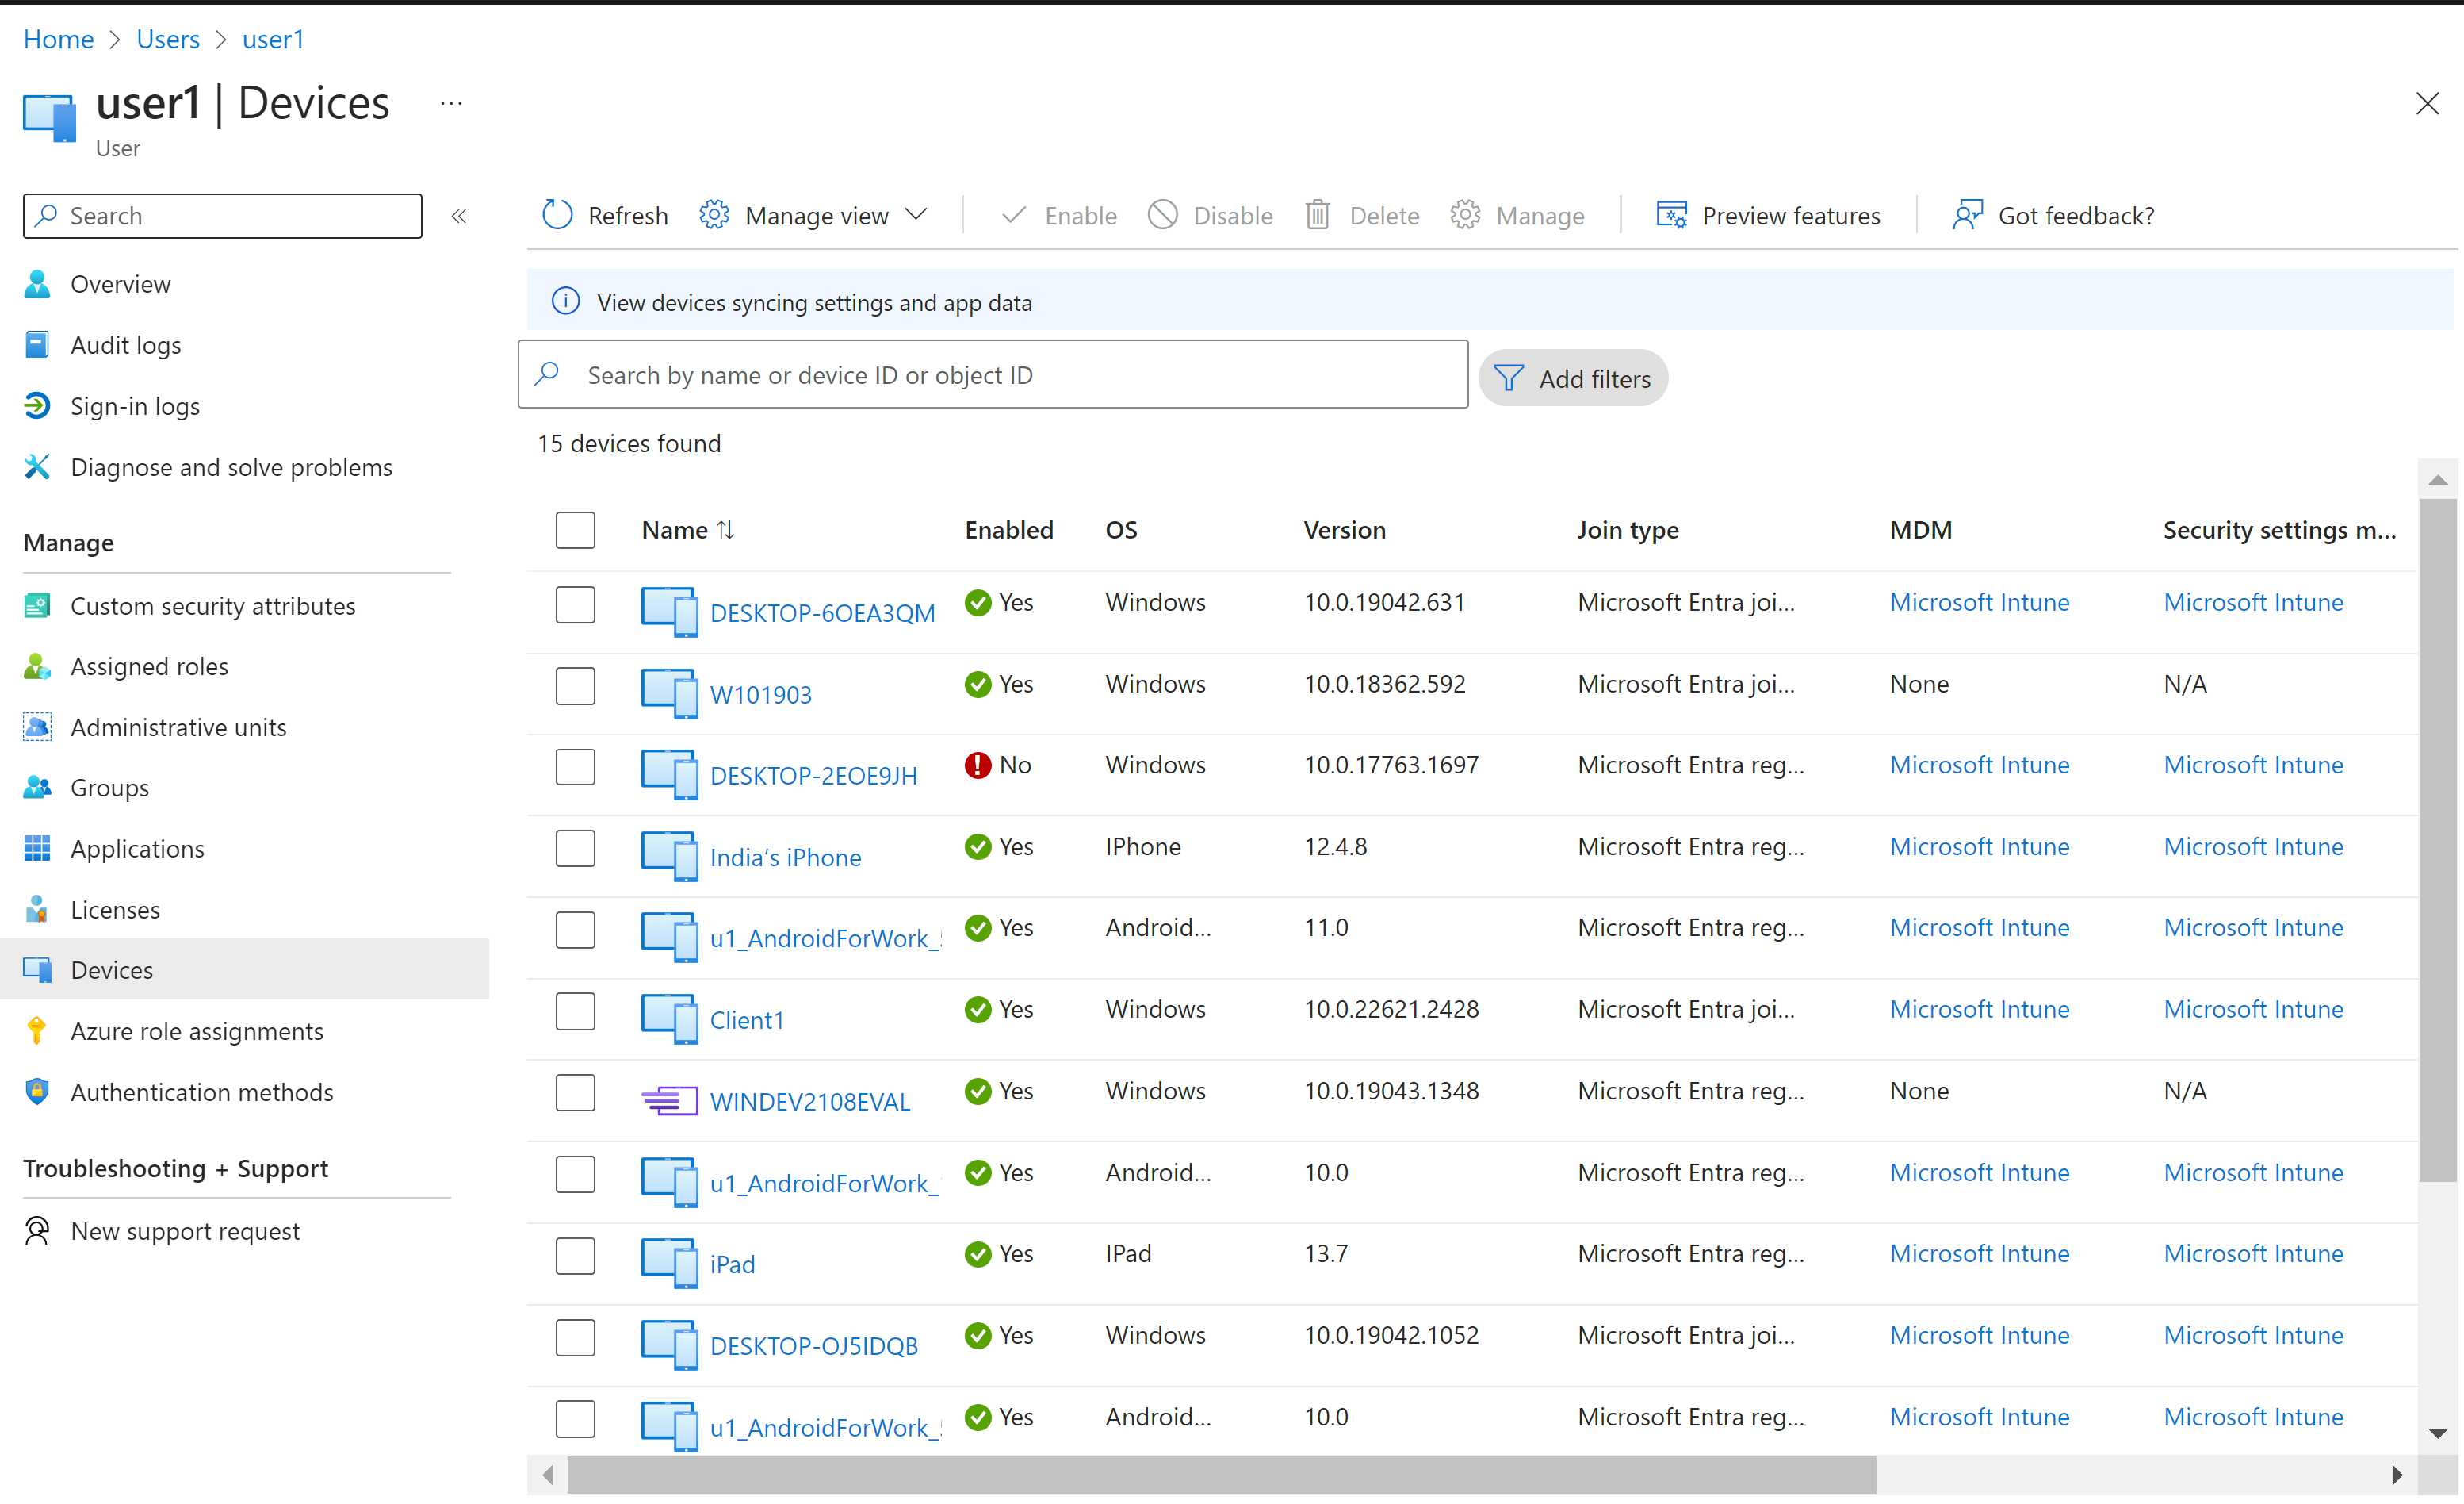Click the Disable circle-slash icon
2464x1504 pixels.
click(x=1162, y=215)
